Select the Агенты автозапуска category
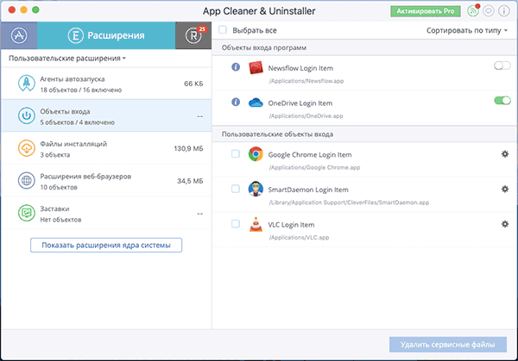This screenshot has width=518, height=361. 106,84
